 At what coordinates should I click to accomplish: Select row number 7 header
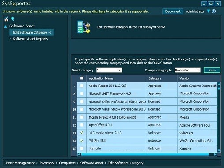click(x=74, y=86)
